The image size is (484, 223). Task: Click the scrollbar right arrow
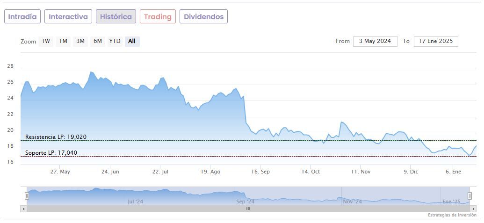pyautogui.click(x=473, y=209)
